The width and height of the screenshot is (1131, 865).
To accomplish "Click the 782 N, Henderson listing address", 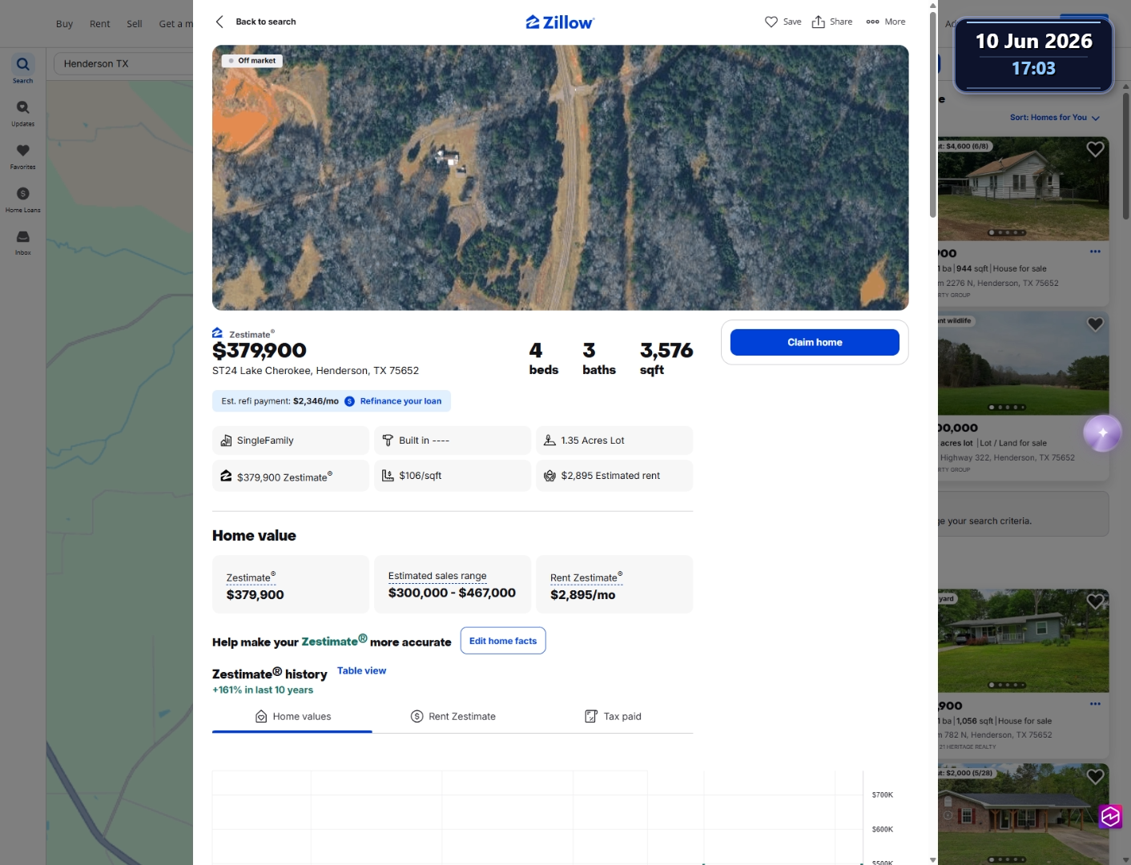I will click(x=996, y=735).
